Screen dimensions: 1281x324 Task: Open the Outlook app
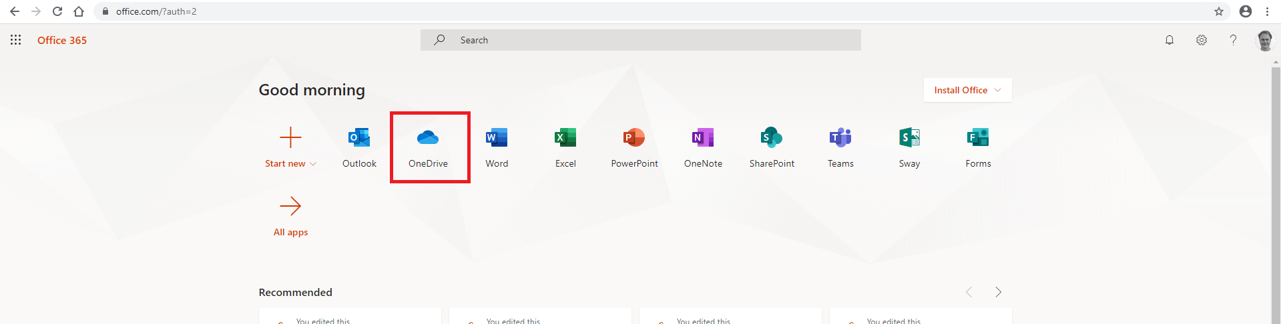(359, 147)
